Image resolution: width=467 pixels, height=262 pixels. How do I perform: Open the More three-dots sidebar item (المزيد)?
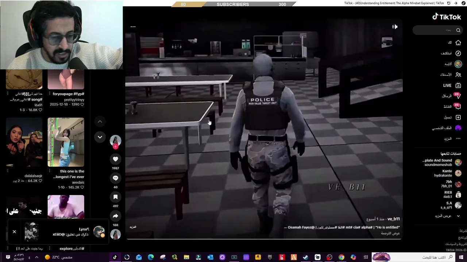pos(458,139)
